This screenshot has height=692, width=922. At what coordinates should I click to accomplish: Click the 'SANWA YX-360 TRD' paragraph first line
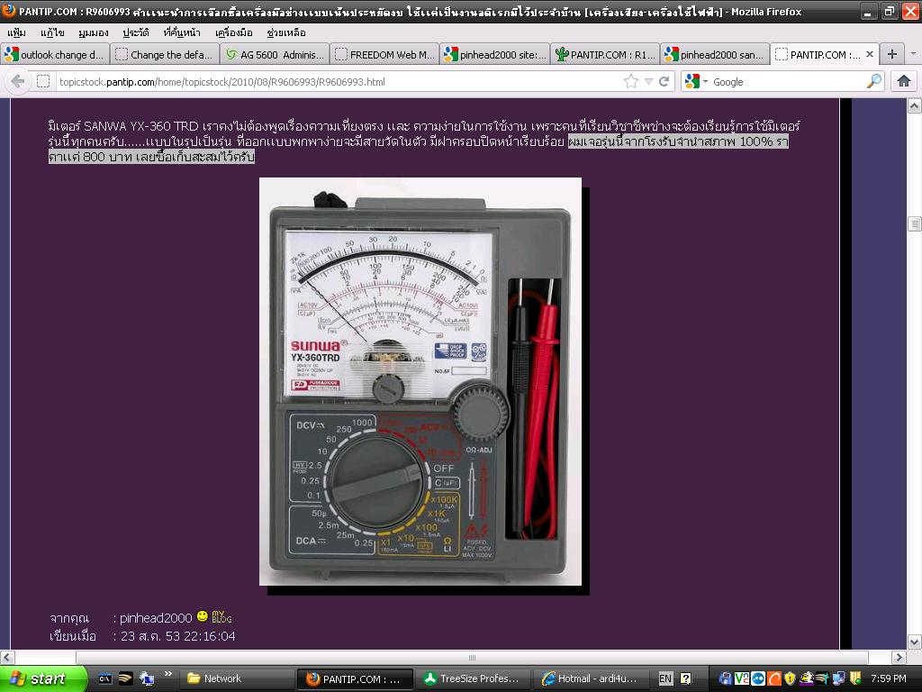click(x=424, y=126)
